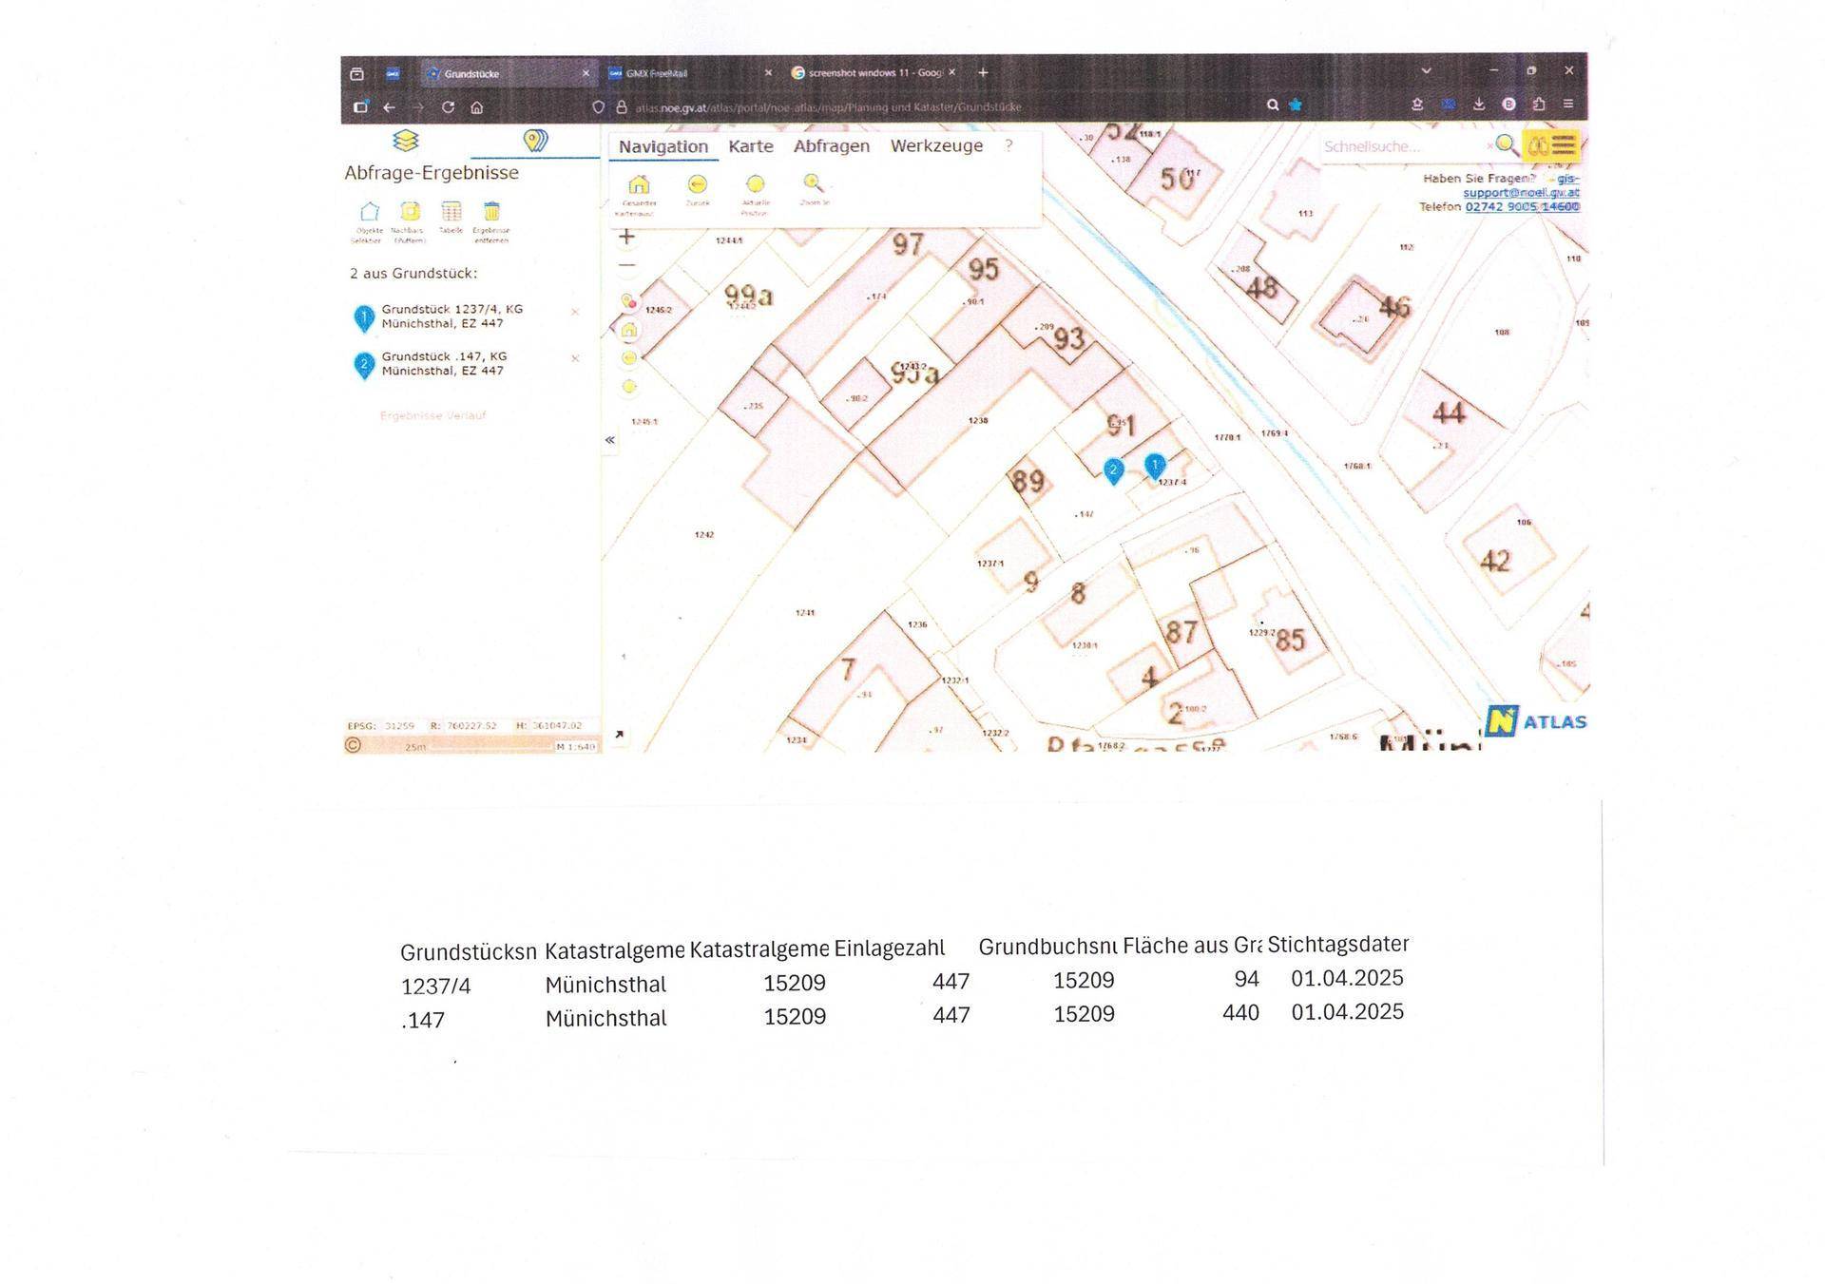This screenshot has width=1825, height=1284.
Task: Click the gis-support email link
Action: pos(1522,185)
